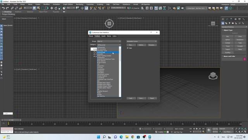Click the Reset button in dialog
This screenshot has height=140, width=248.
pos(152,98)
